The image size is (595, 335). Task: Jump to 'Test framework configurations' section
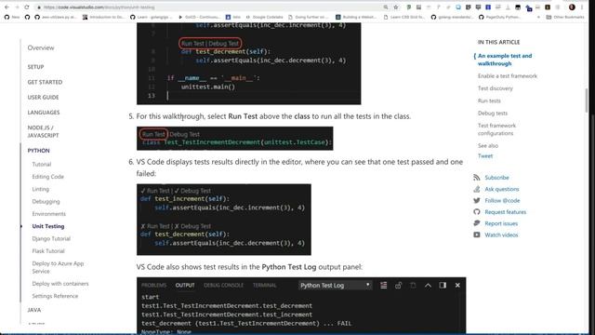(x=496, y=129)
